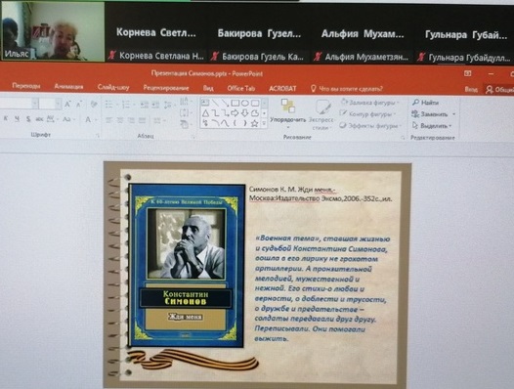The width and height of the screenshot is (514, 389).
Task: Toggle text shadow S formatting
Action: coord(28,119)
